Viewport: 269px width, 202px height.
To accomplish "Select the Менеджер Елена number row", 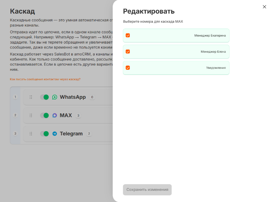I will [176, 52].
